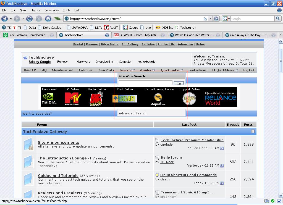Open the search engine selector dropdown
This screenshot has width=283, height=205.
pyautogui.click(x=226, y=19)
